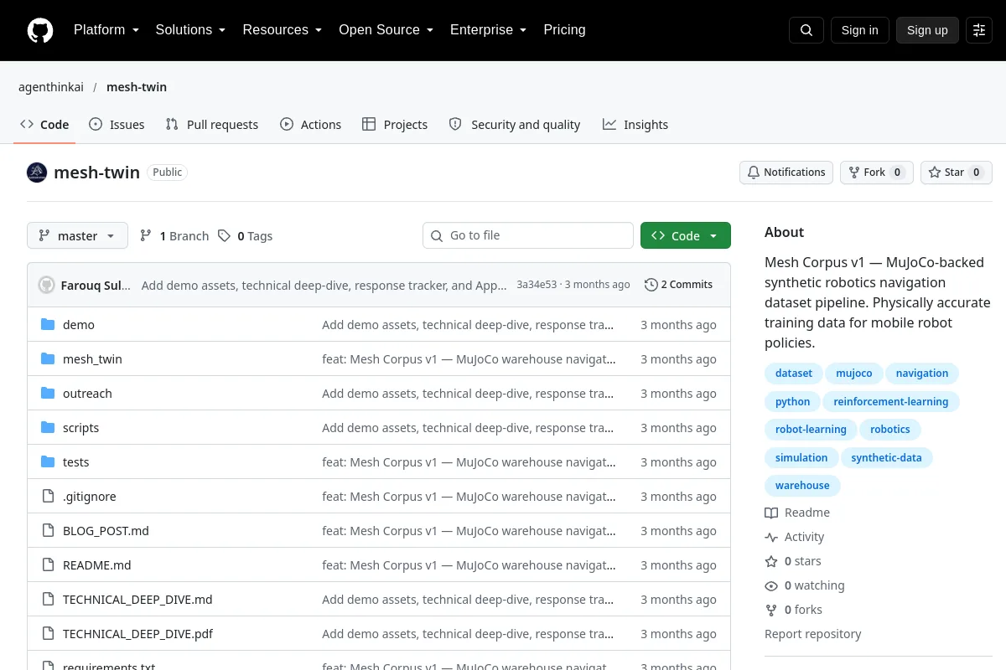Select the mujoco topic tag
This screenshot has height=670, width=1006.
tap(854, 374)
